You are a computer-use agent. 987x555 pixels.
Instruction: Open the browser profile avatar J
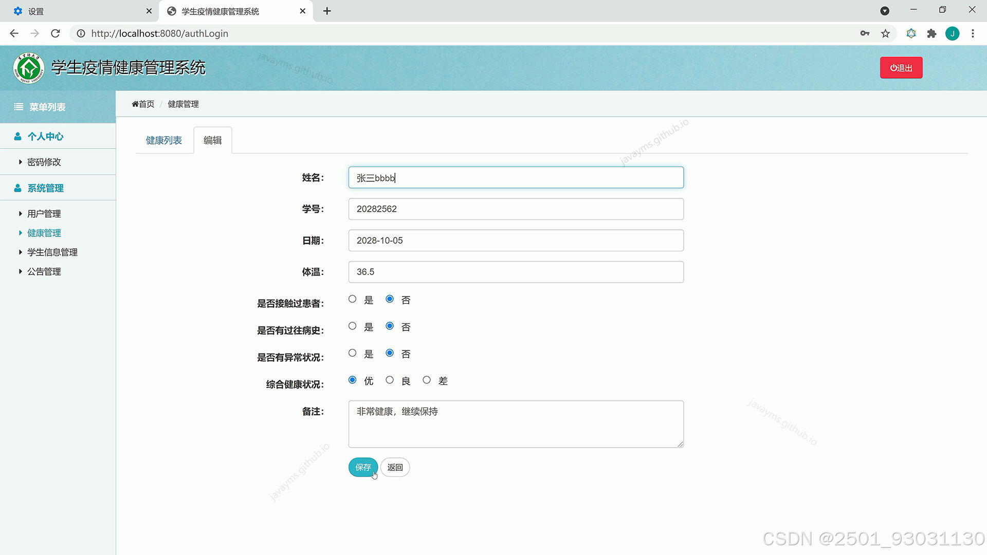[952, 33]
